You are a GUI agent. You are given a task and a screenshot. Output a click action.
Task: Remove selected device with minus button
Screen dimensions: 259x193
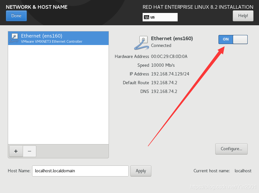click(x=29, y=151)
